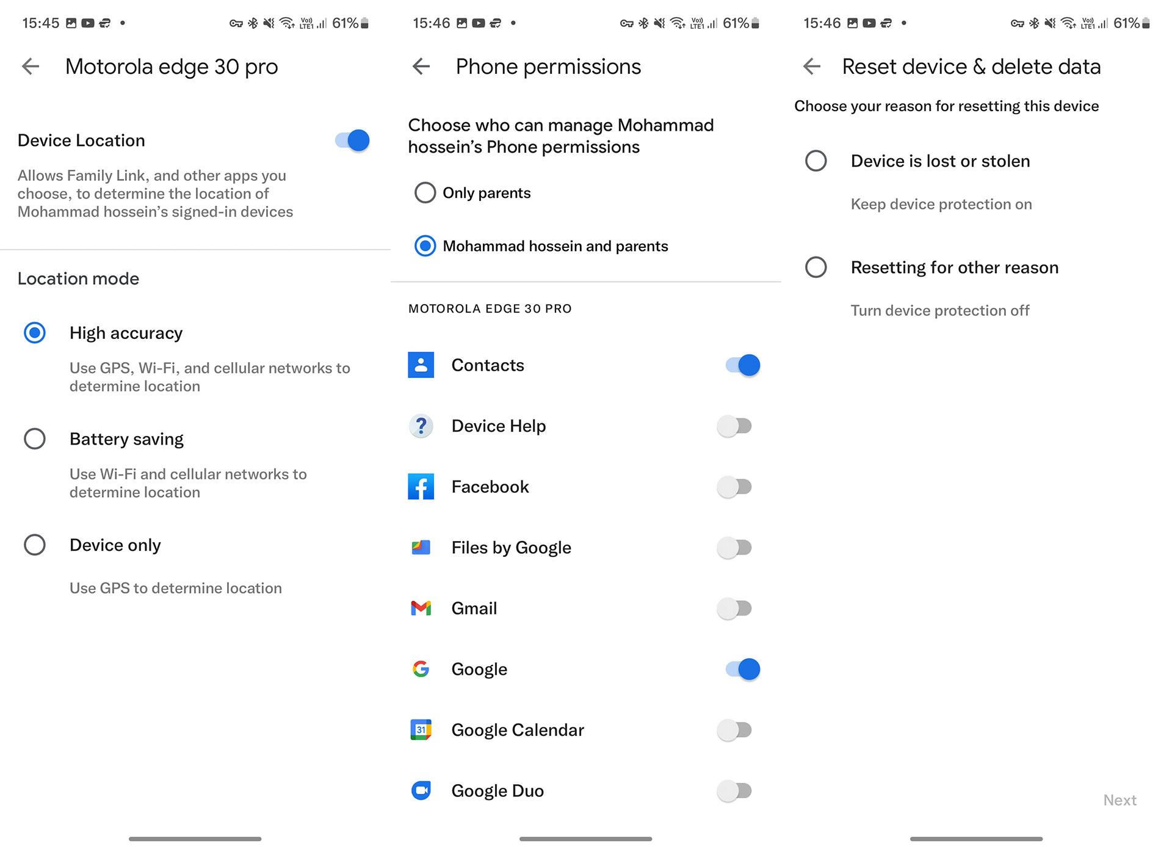Tap 'Turn device protection off' text
1172x847 pixels.
(x=940, y=310)
